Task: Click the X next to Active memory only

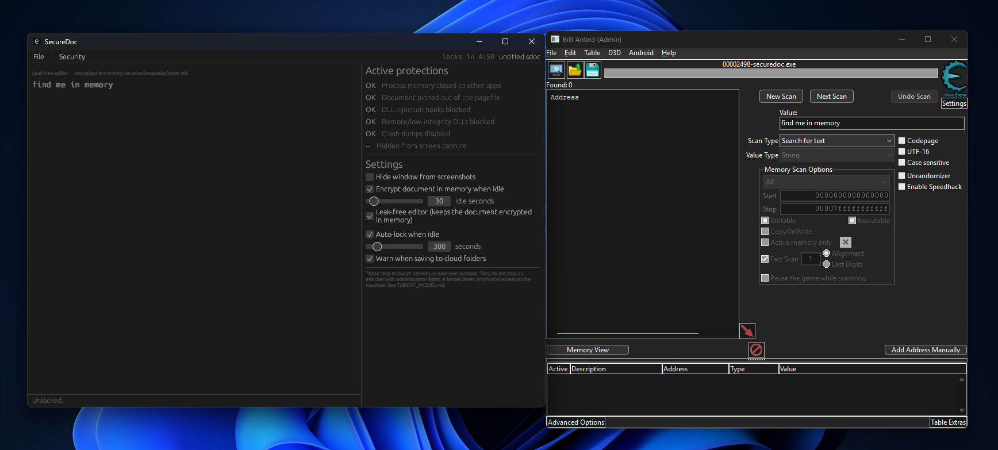Action: click(845, 243)
